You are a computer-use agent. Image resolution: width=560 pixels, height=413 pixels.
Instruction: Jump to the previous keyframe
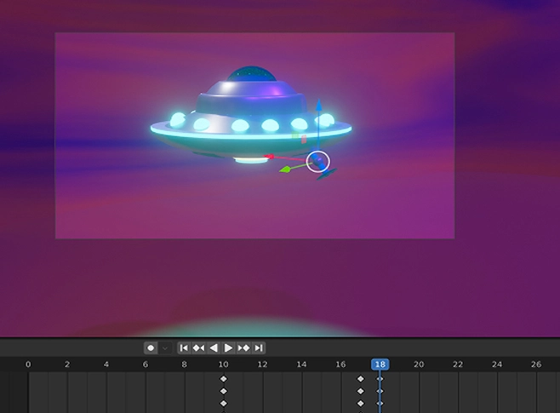pos(198,348)
